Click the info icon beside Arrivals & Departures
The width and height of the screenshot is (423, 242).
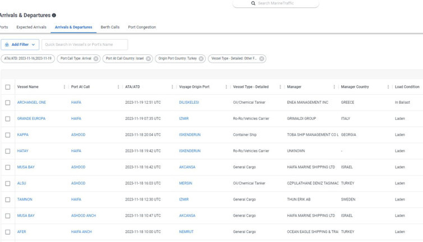click(54, 15)
